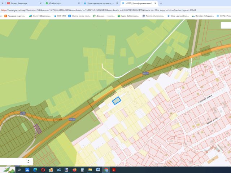Open the Редактирование продавца tab
The height and width of the screenshot is (173, 231).
100,3
